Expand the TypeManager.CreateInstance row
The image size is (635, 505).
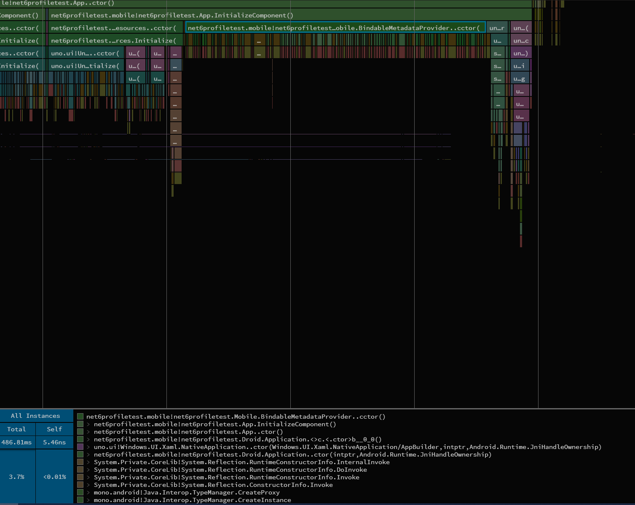tap(88, 500)
